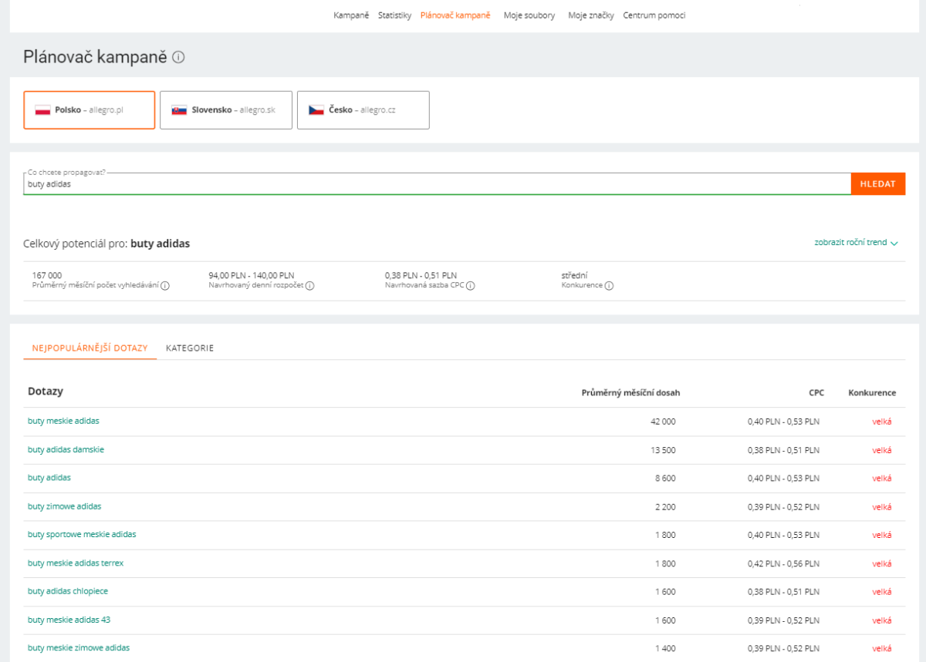926x662 pixels.
Task: Select the Polish flag in Polsko card
Action: coord(42,110)
